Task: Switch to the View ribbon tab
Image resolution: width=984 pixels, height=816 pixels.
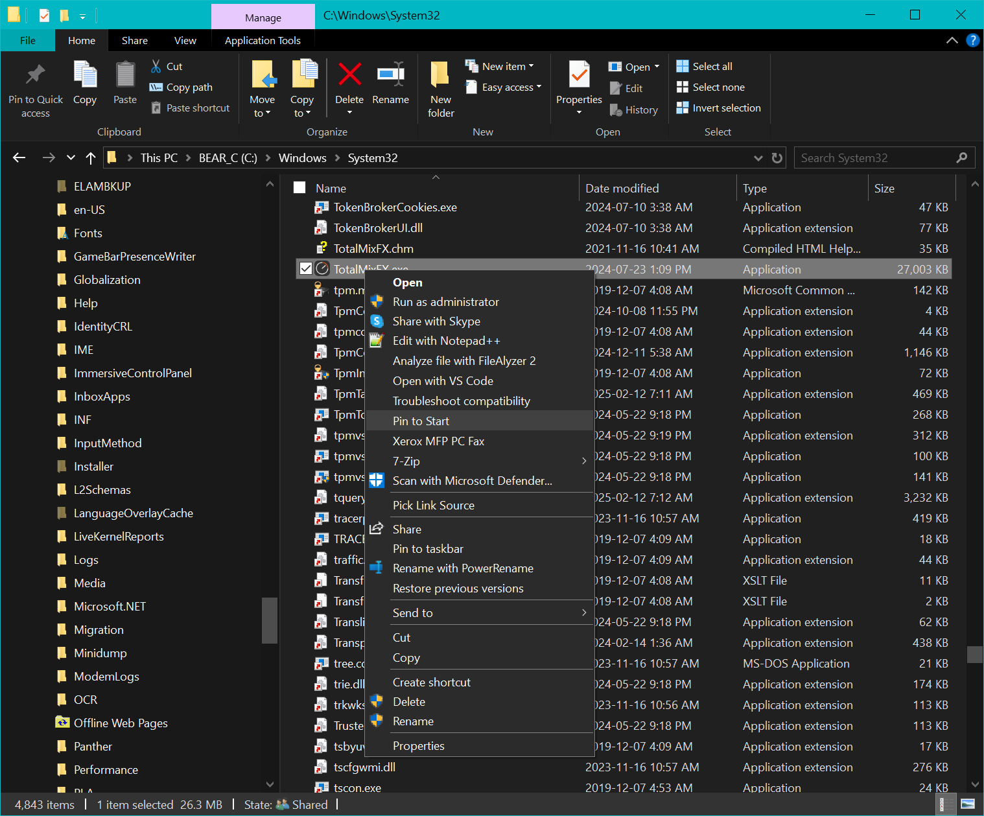Action: pos(185,40)
